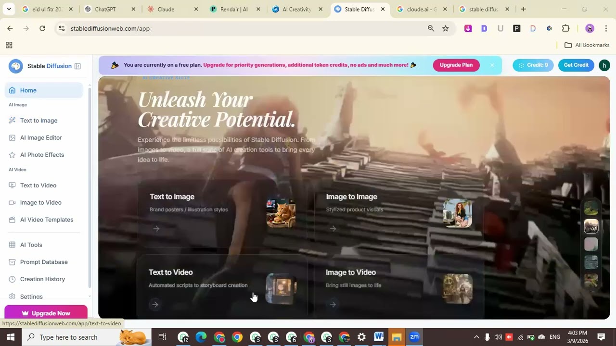This screenshot has height=346, width=616.
Task: Open the Windows Start menu
Action: point(11,337)
